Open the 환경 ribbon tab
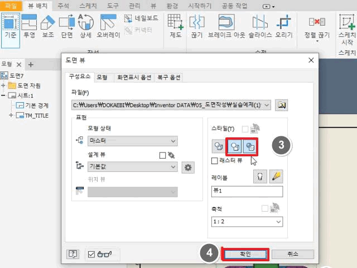This screenshot has width=357, height=268. (x=172, y=6)
